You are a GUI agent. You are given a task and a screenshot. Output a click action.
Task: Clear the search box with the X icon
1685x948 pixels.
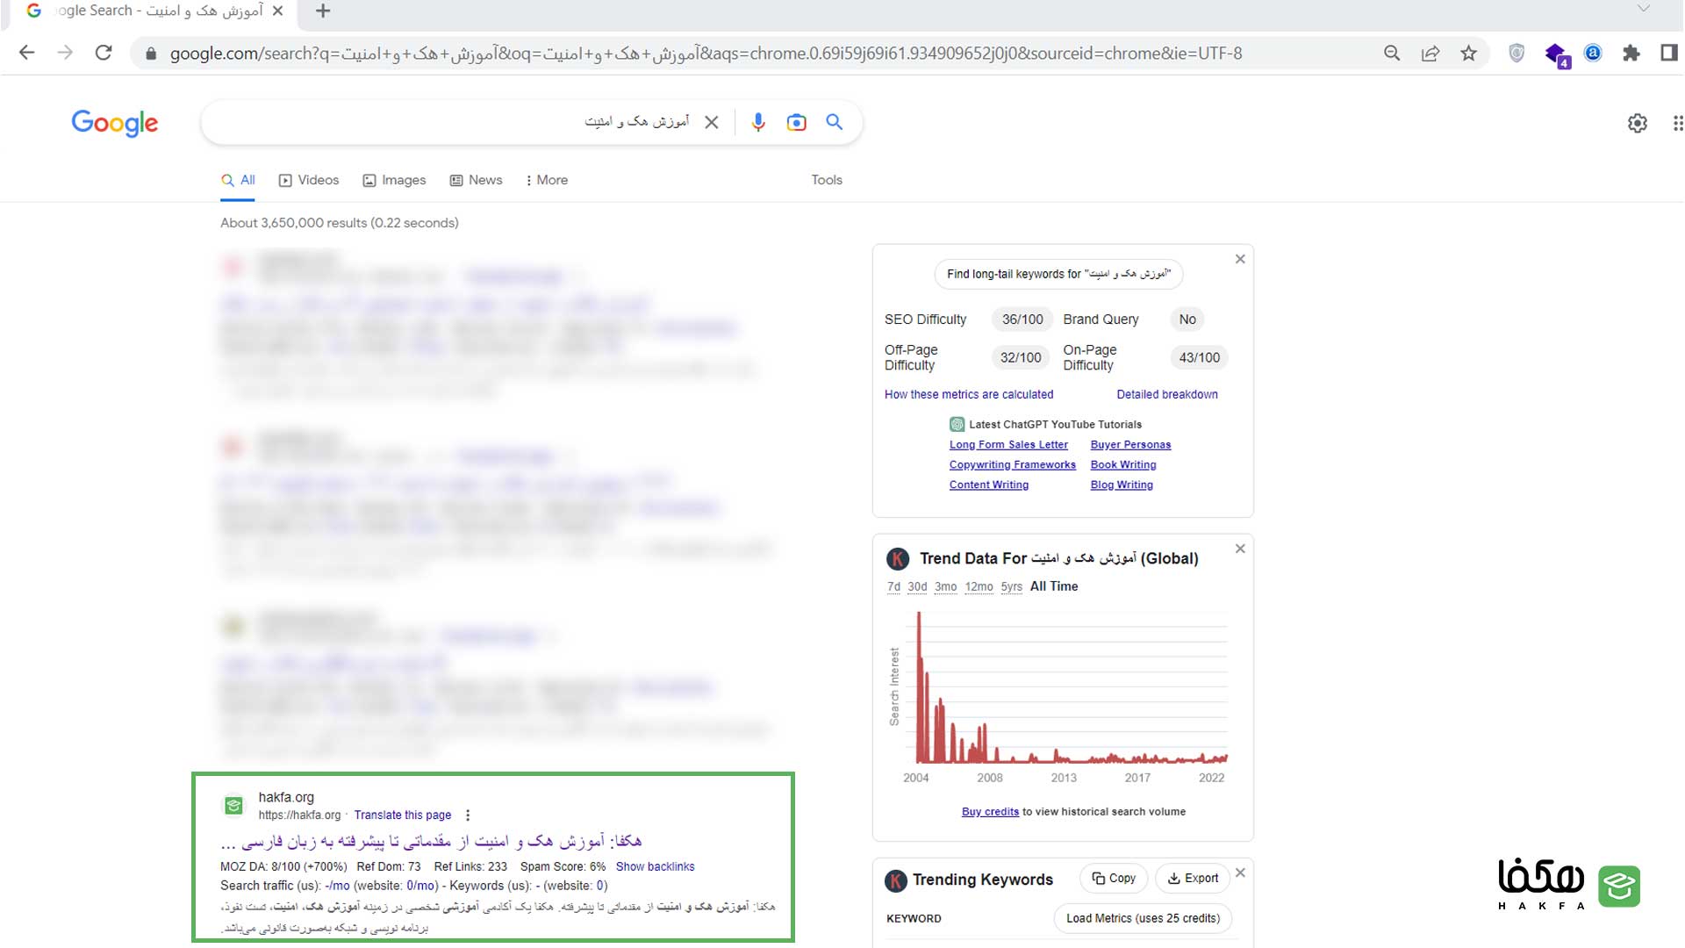tap(712, 122)
